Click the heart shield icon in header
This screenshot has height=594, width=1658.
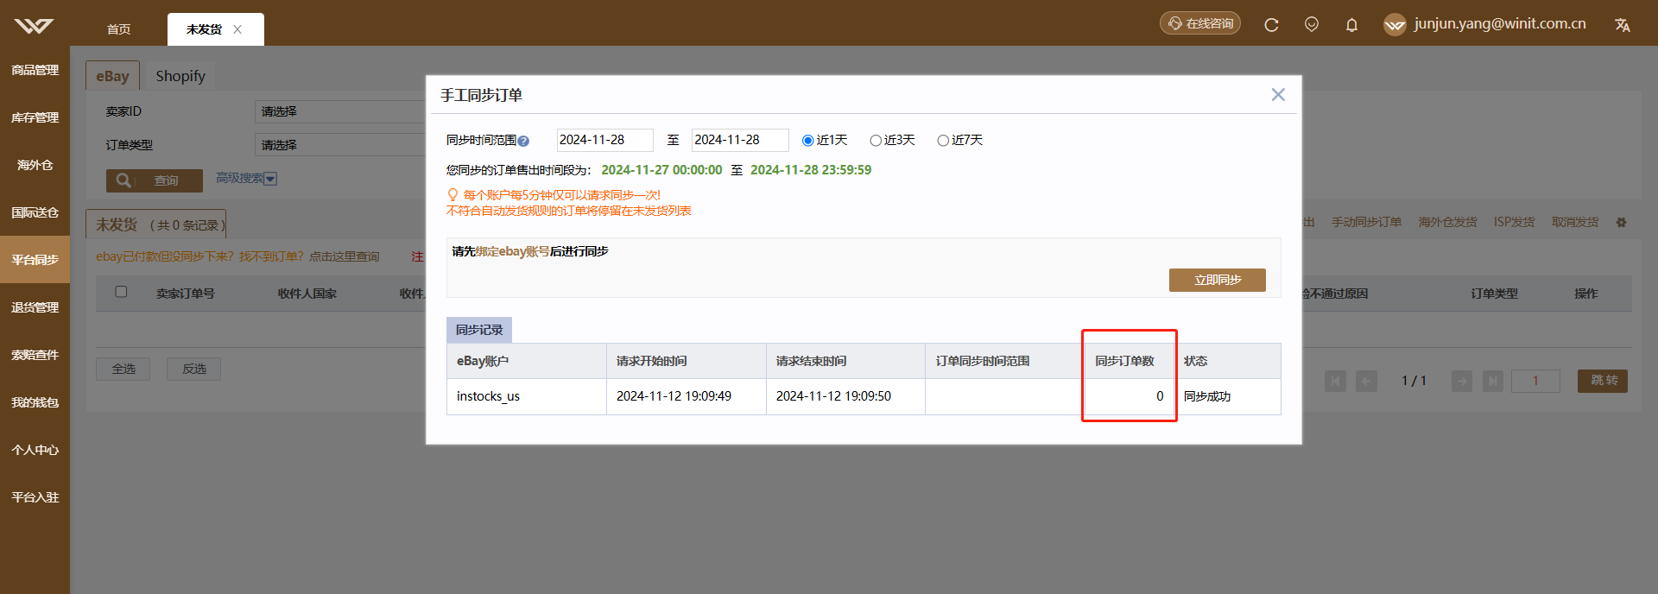click(x=1312, y=24)
